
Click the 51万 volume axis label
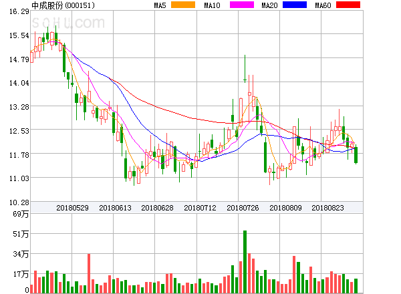tap(21, 234)
